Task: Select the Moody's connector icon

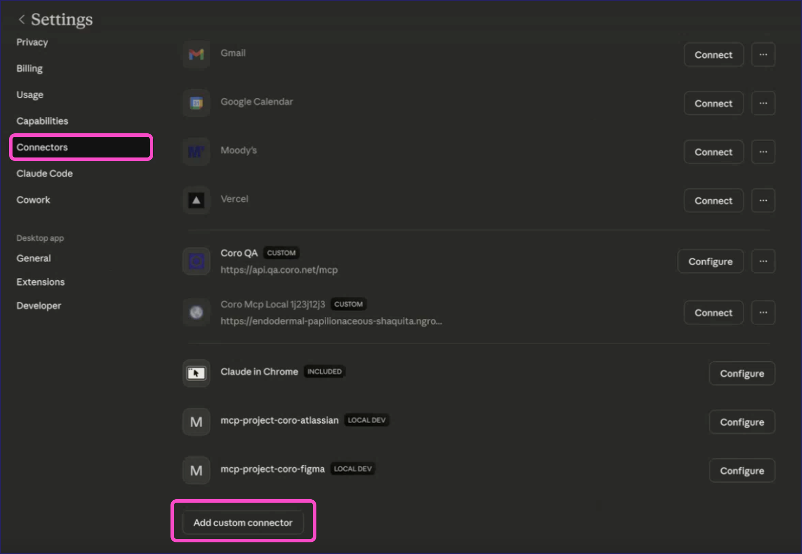Action: tap(196, 151)
